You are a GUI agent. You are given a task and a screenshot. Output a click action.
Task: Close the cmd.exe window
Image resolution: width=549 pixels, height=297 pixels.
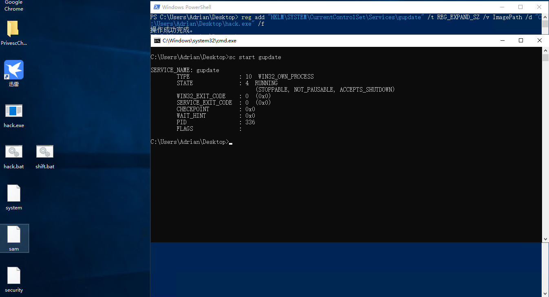pos(539,41)
